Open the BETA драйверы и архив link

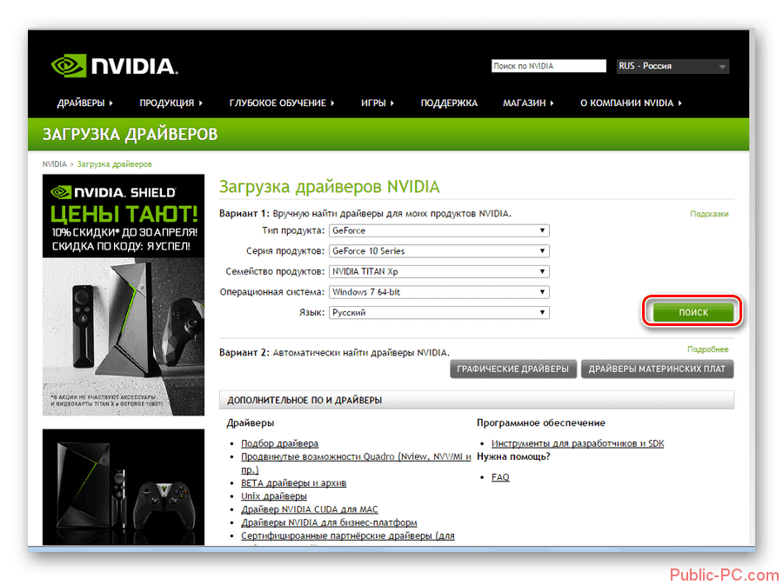tap(293, 482)
